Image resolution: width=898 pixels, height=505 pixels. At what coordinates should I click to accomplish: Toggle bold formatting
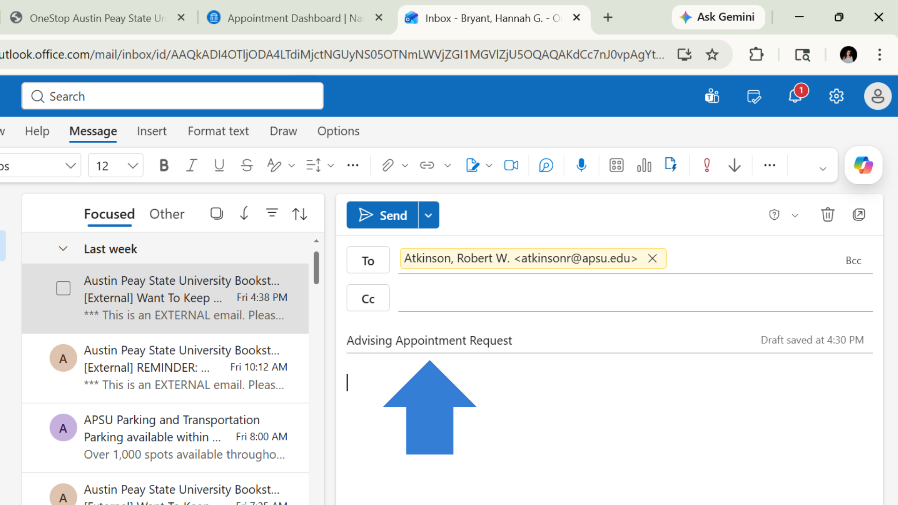pyautogui.click(x=164, y=165)
